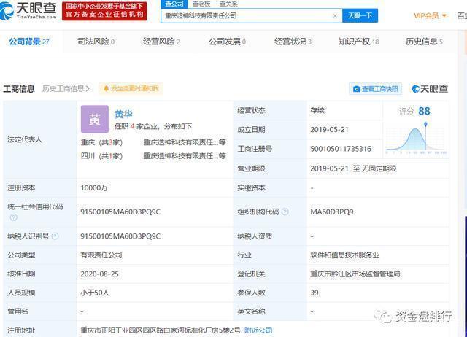Open the 历史信息 tab
Viewport: 467px width, 337px height.
pyautogui.click(x=424, y=42)
